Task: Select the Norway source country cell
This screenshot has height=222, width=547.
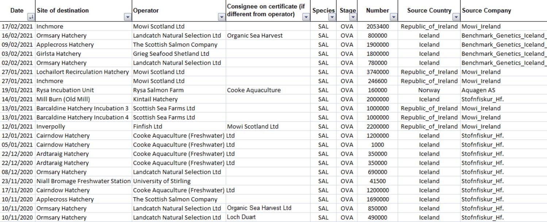Action: [429, 90]
